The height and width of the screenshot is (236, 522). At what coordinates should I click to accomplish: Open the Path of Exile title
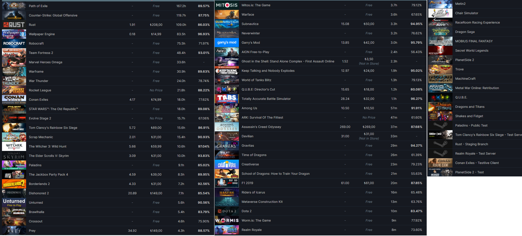pyautogui.click(x=38, y=6)
